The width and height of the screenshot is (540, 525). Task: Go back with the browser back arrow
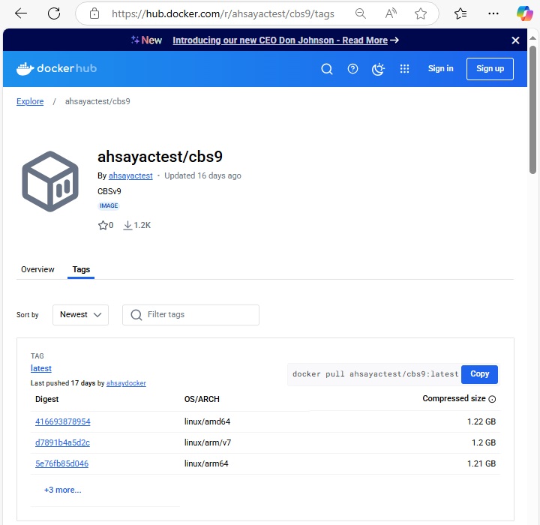point(21,13)
